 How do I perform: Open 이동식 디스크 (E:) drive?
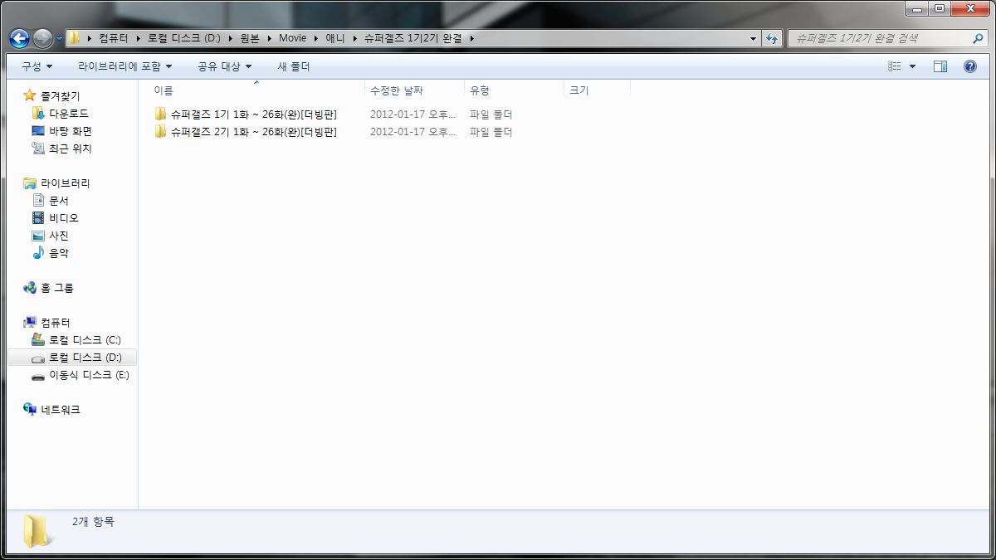coord(88,375)
